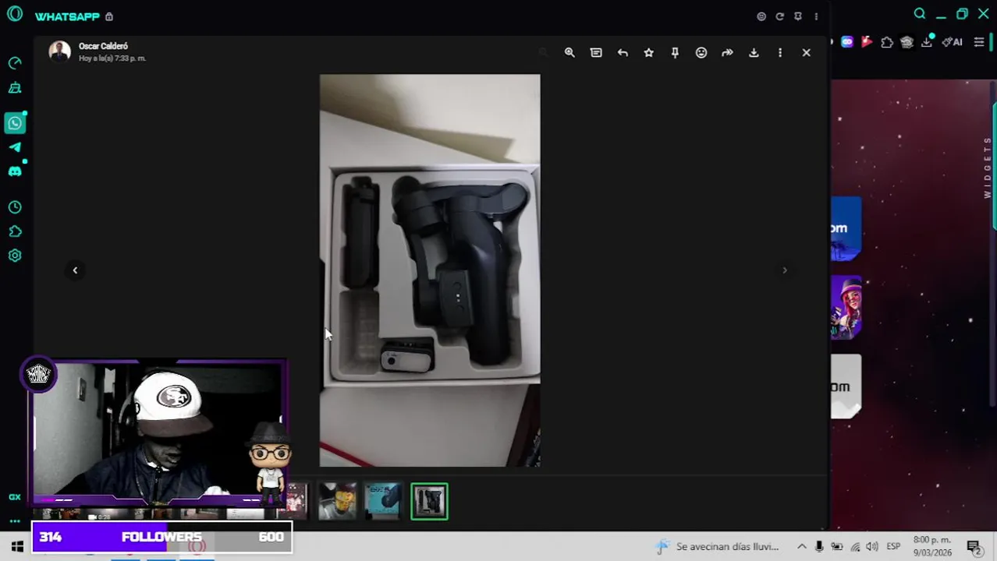997x561 pixels.
Task: Open the skull-logo extension in browser toolbar
Action: (907, 42)
